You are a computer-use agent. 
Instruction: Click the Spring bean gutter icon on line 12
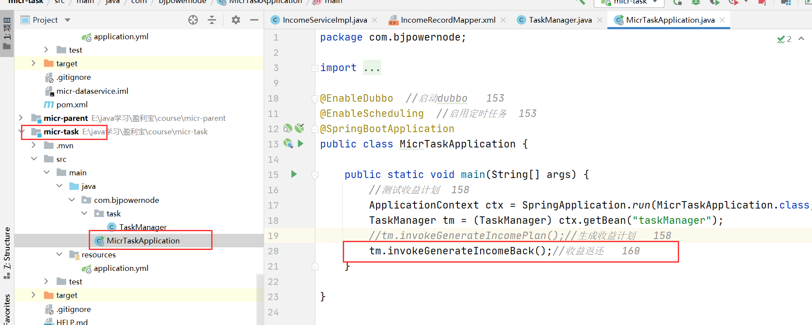click(288, 128)
